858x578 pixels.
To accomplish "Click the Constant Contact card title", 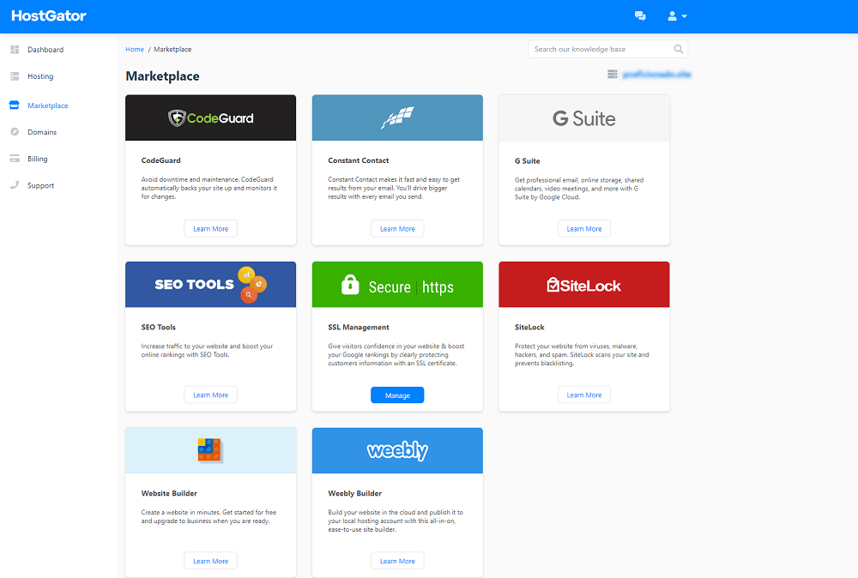I will pos(359,160).
